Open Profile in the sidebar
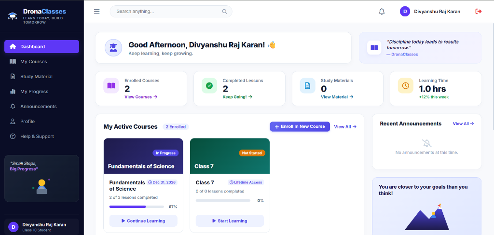 point(41,121)
